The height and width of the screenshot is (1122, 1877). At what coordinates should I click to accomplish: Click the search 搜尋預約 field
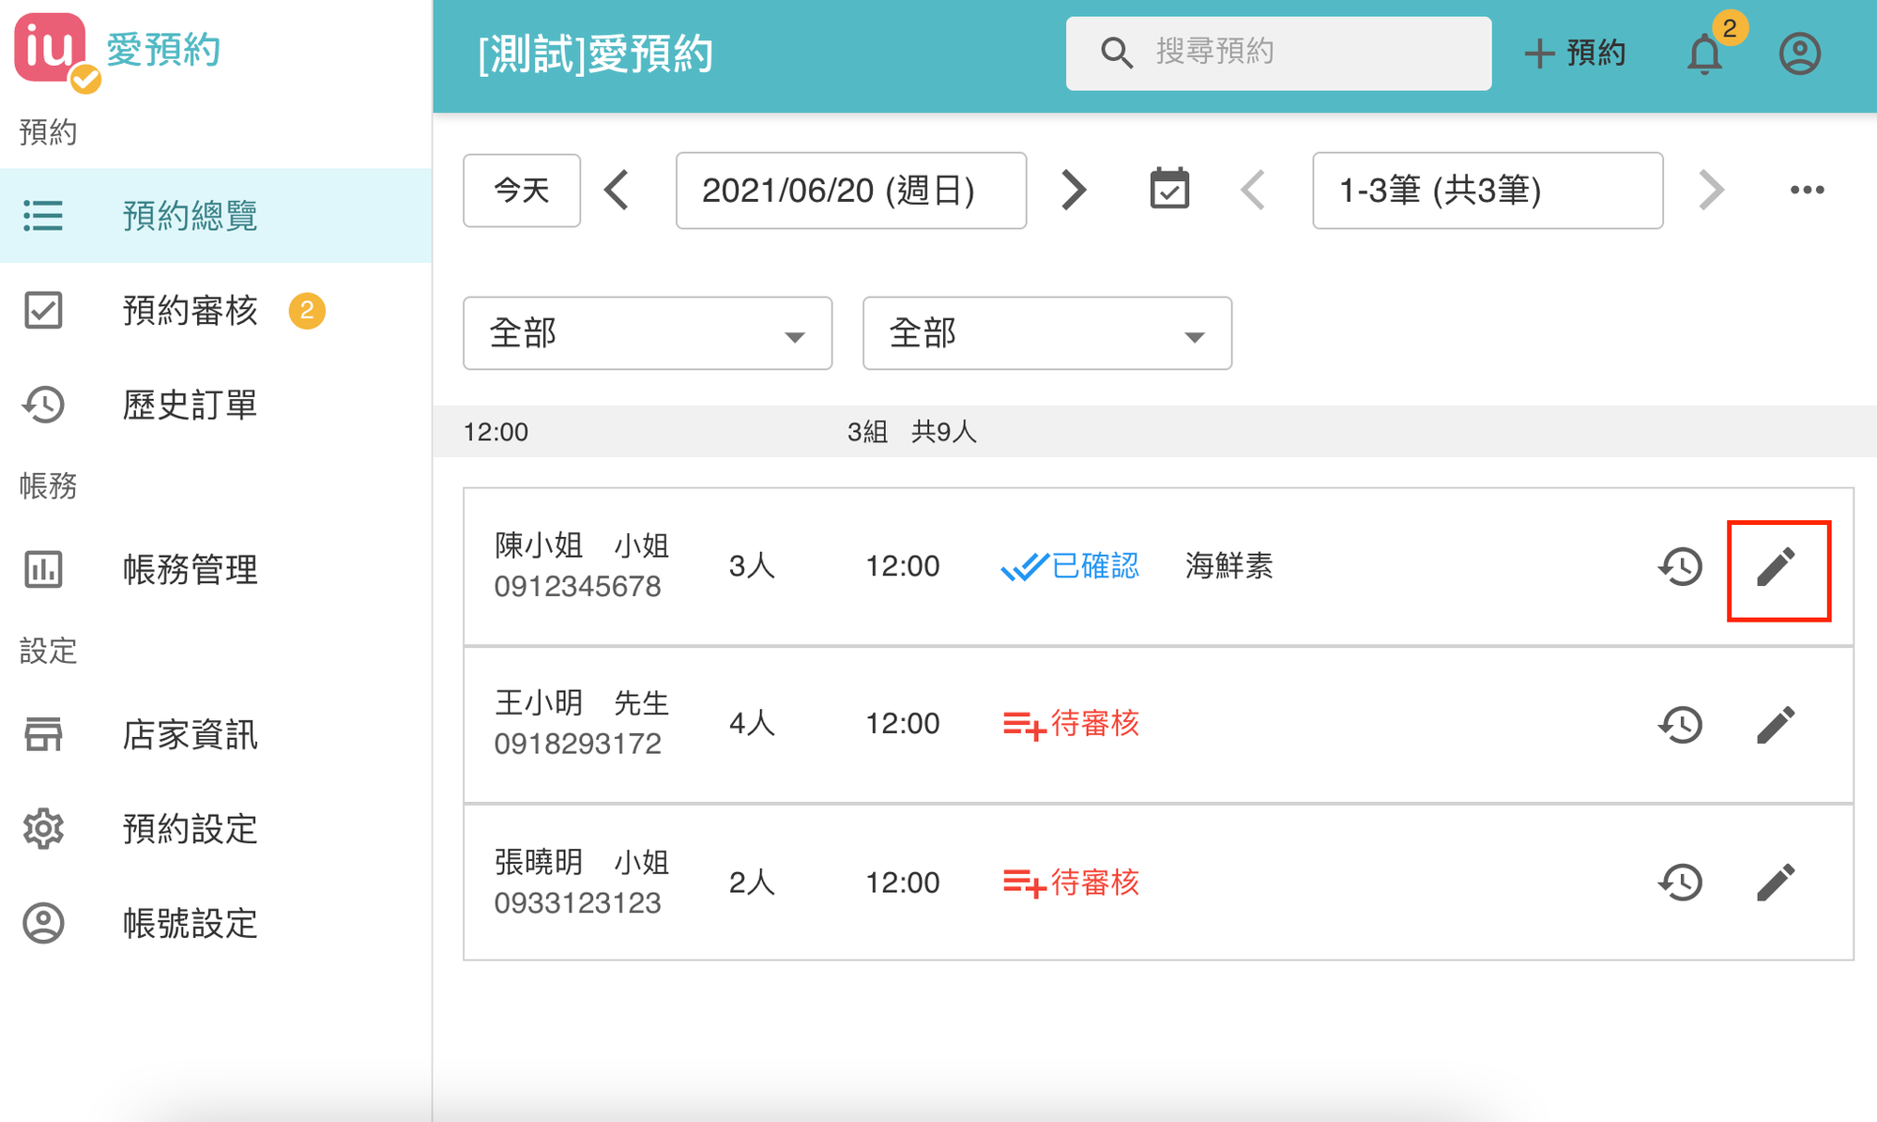(1278, 53)
